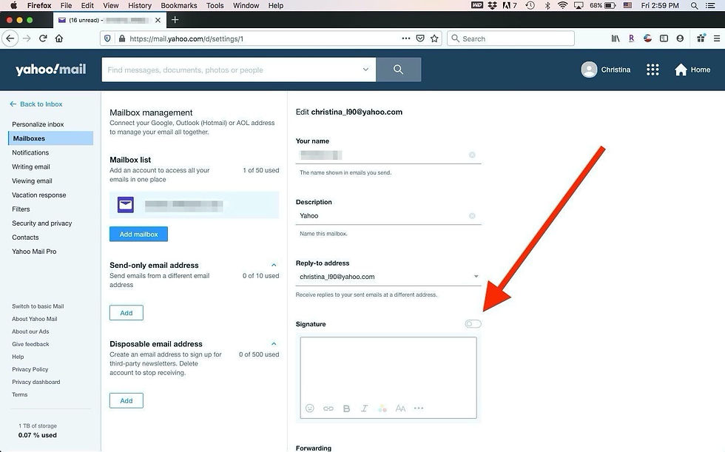Image resolution: width=725 pixels, height=452 pixels.
Task: Go back in Firefox
Action: coord(10,38)
